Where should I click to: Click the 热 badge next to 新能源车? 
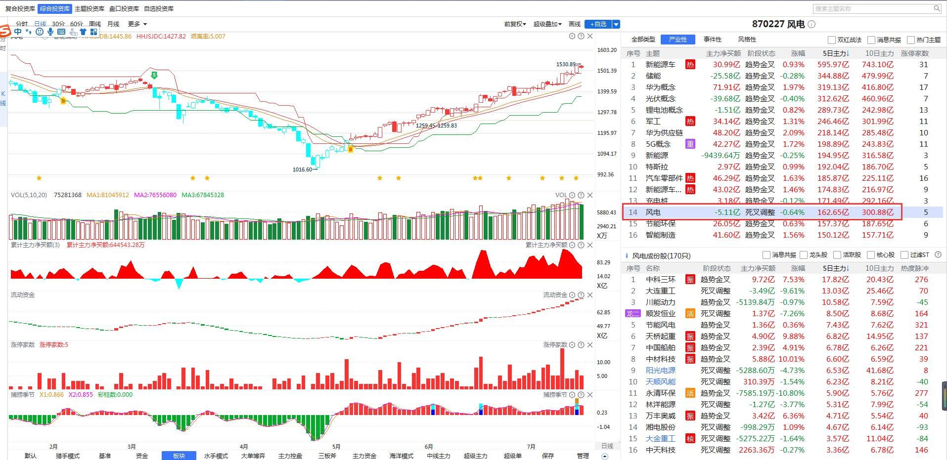(690, 65)
